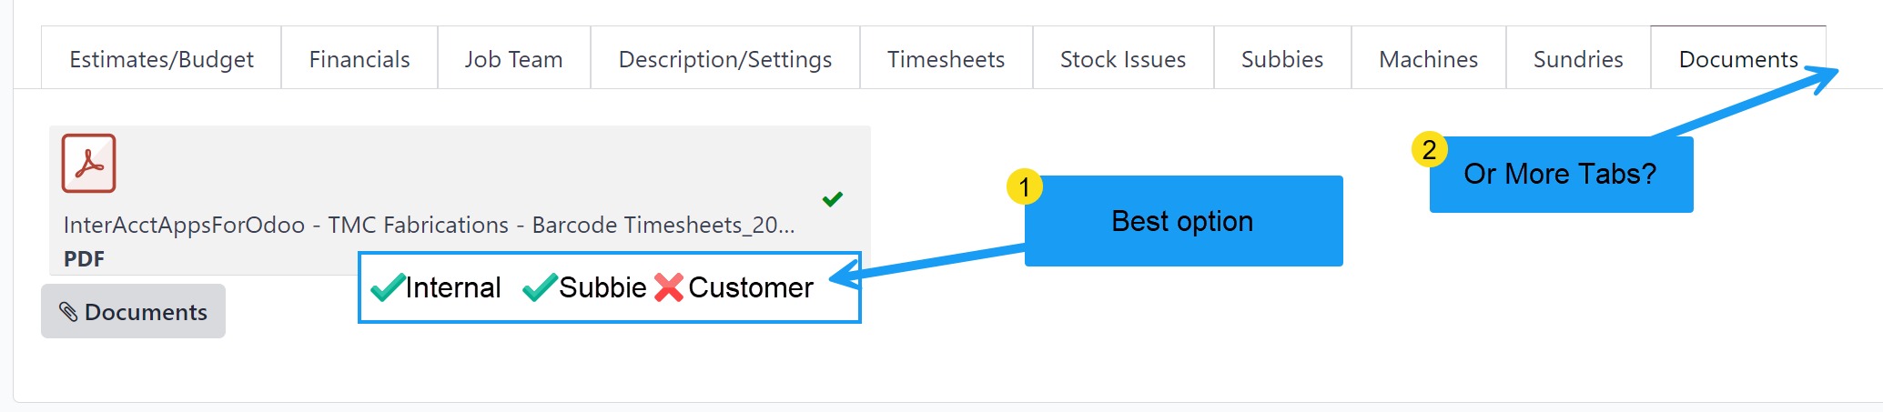Viewport: 1883px width, 412px height.
Task: Select the Documents tab
Action: [x=1737, y=59]
